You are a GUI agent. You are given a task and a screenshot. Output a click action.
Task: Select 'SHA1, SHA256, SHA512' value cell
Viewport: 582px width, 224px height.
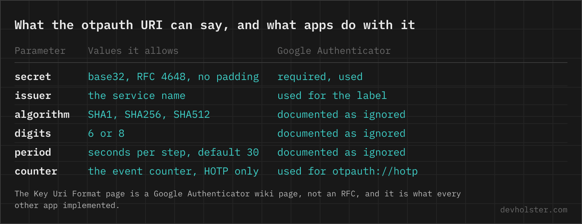(149, 115)
